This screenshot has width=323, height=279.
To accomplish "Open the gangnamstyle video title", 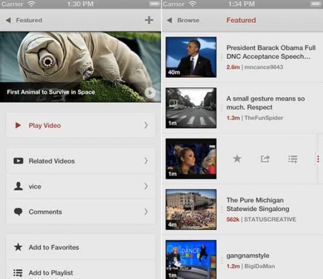I will tap(248, 256).
